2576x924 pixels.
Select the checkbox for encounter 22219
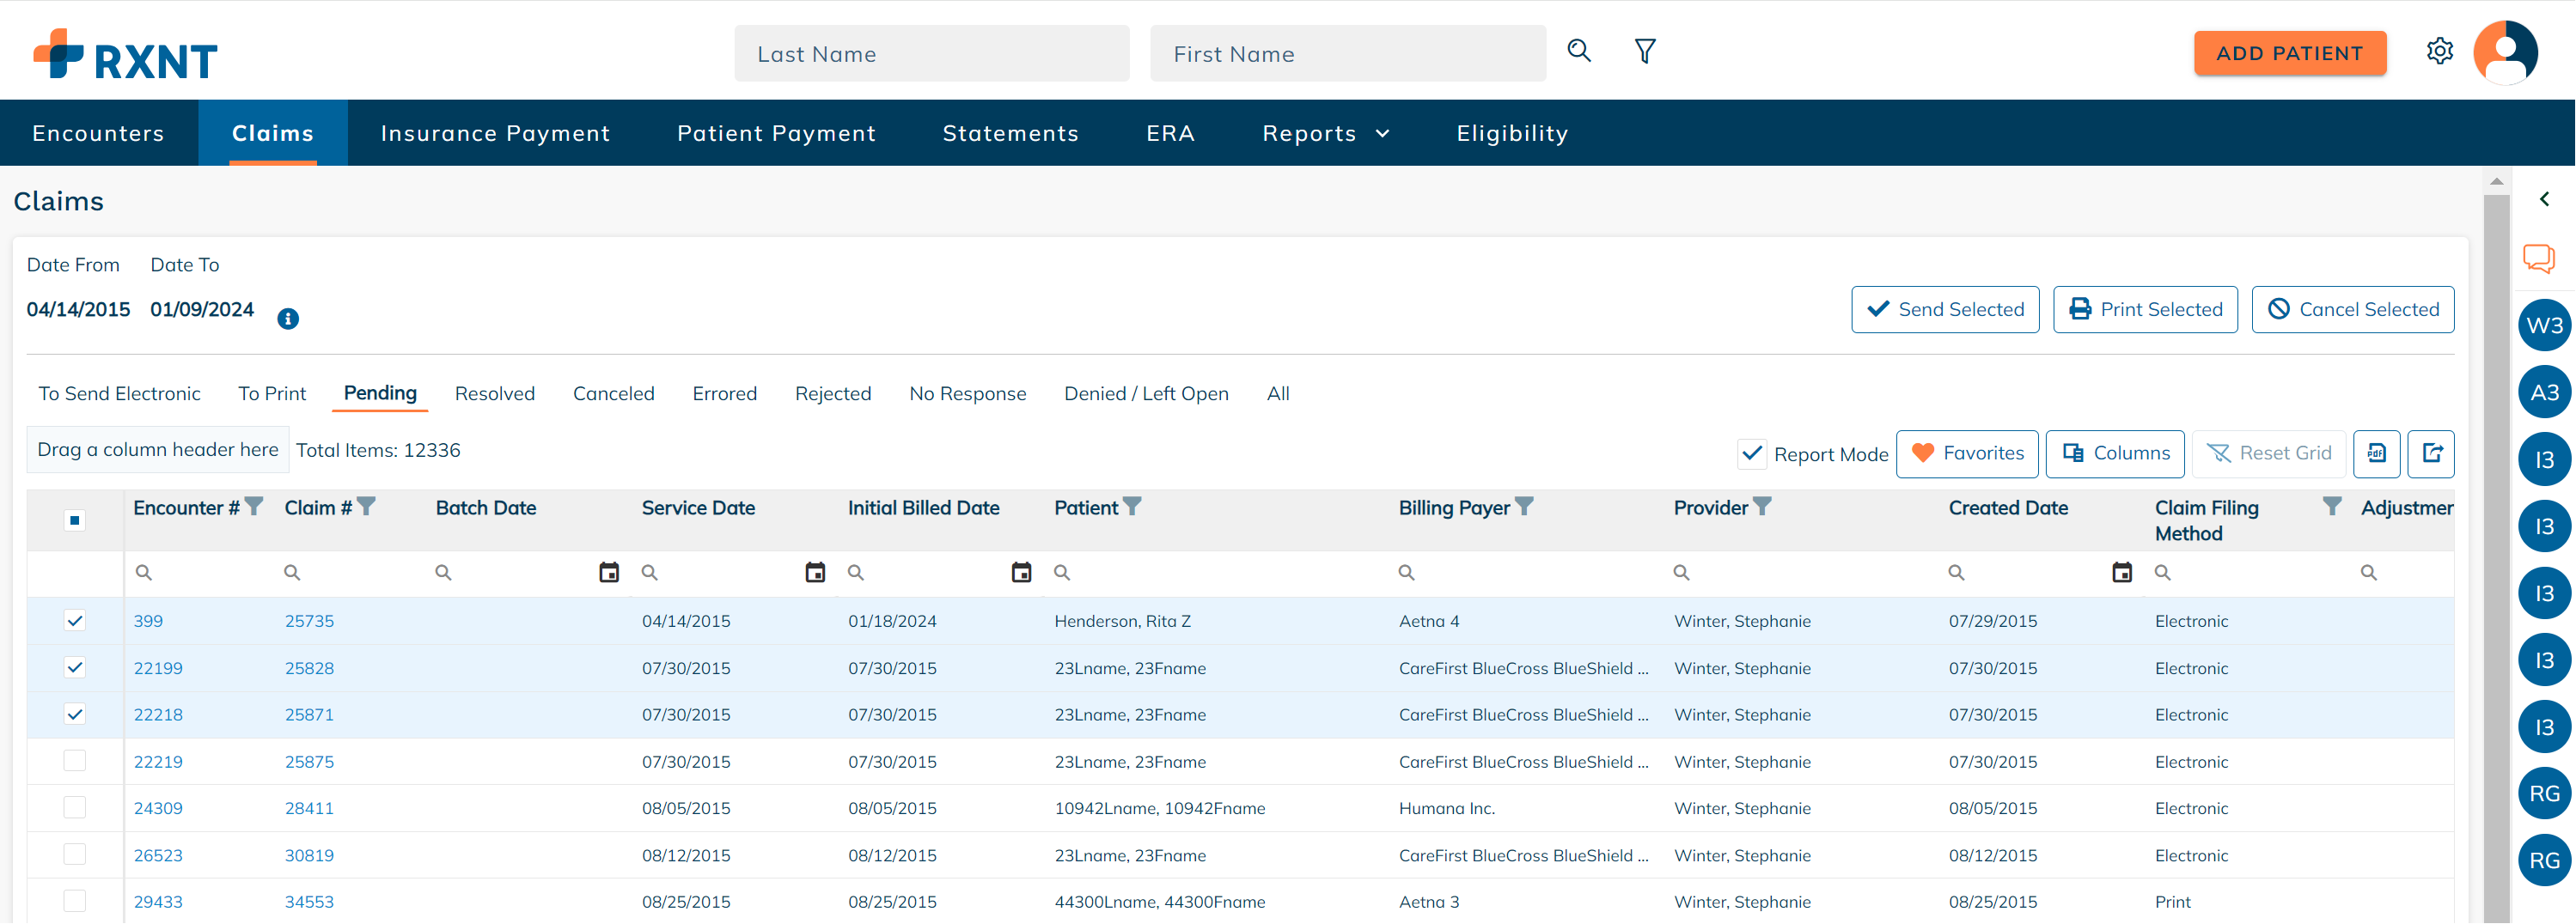click(75, 761)
